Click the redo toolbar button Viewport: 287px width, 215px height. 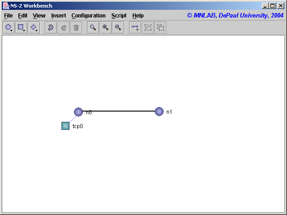[63, 28]
